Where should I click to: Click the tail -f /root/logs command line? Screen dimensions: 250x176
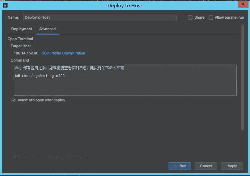40,76
